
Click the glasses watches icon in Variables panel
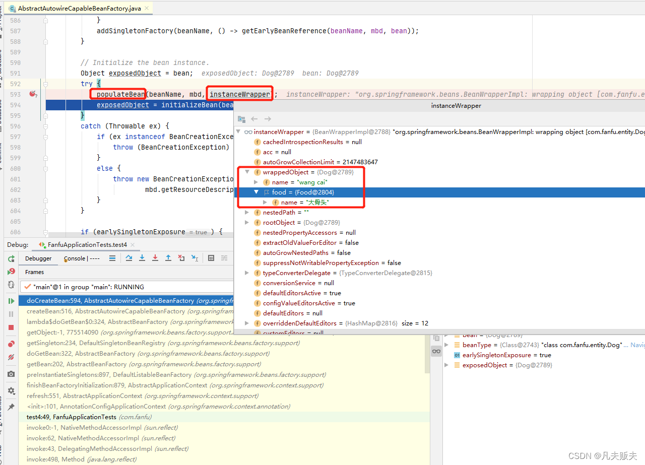436,351
